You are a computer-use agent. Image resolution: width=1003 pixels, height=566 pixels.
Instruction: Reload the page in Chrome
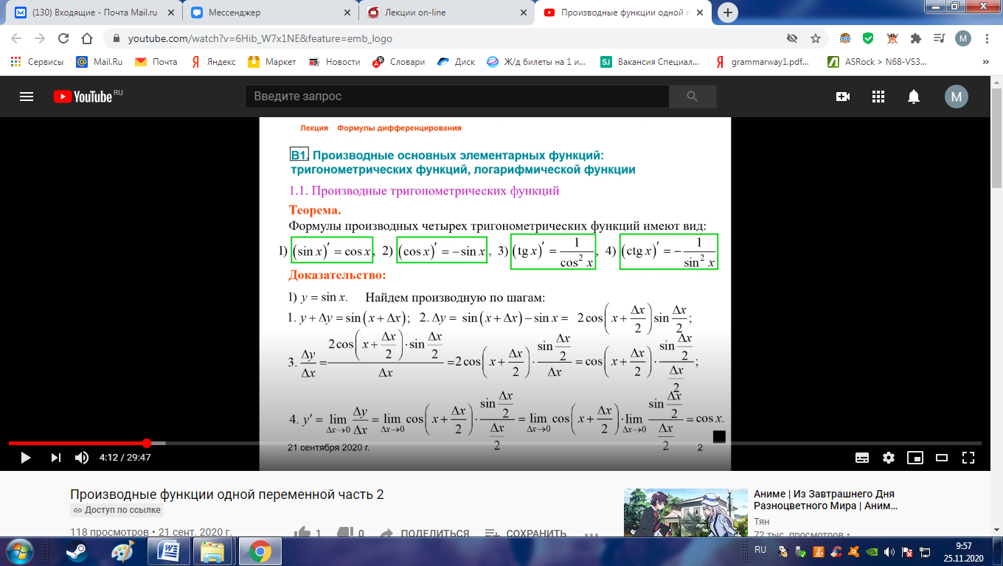[x=63, y=38]
